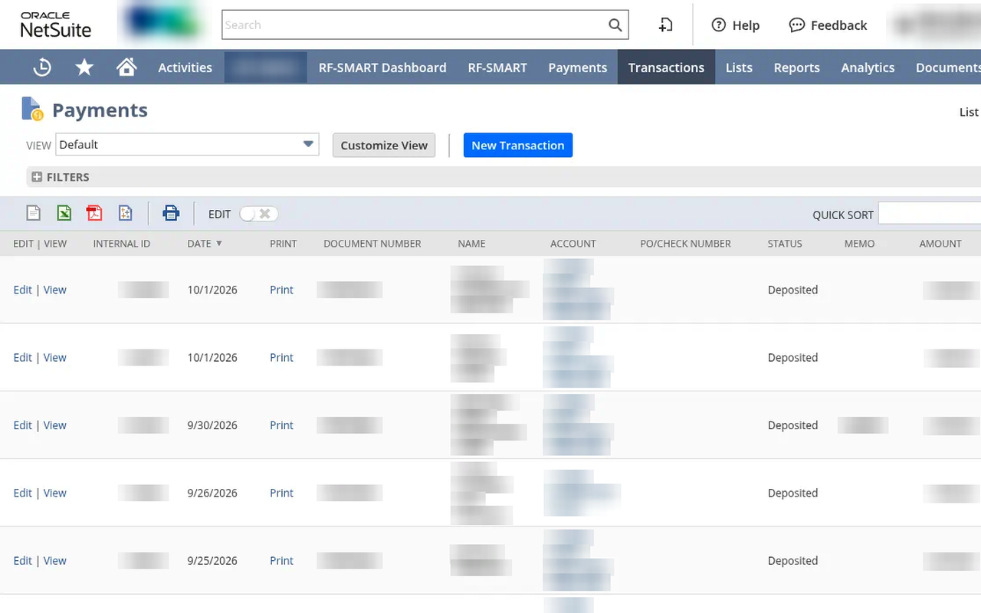The width and height of the screenshot is (981, 613).
Task: Open the Transactions menu
Action: (666, 67)
